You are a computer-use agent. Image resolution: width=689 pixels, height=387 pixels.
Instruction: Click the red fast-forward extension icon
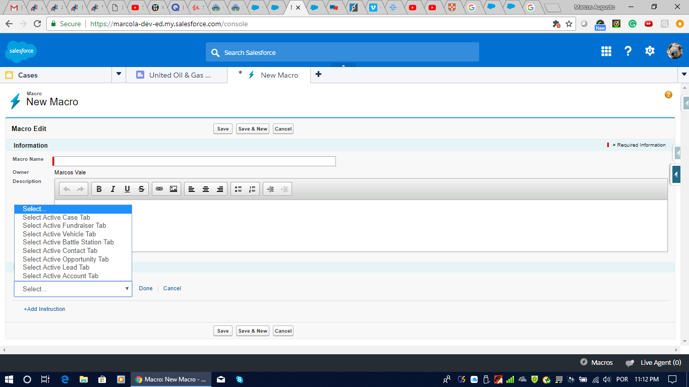click(x=649, y=24)
